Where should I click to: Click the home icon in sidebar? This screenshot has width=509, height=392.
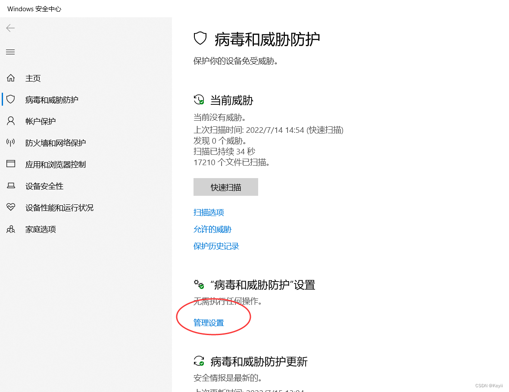[11, 78]
